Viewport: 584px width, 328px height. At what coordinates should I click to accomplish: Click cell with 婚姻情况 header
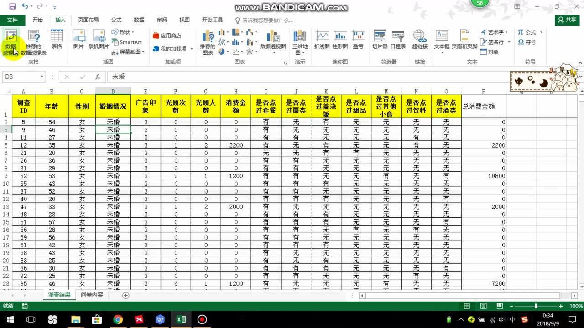pyautogui.click(x=113, y=106)
